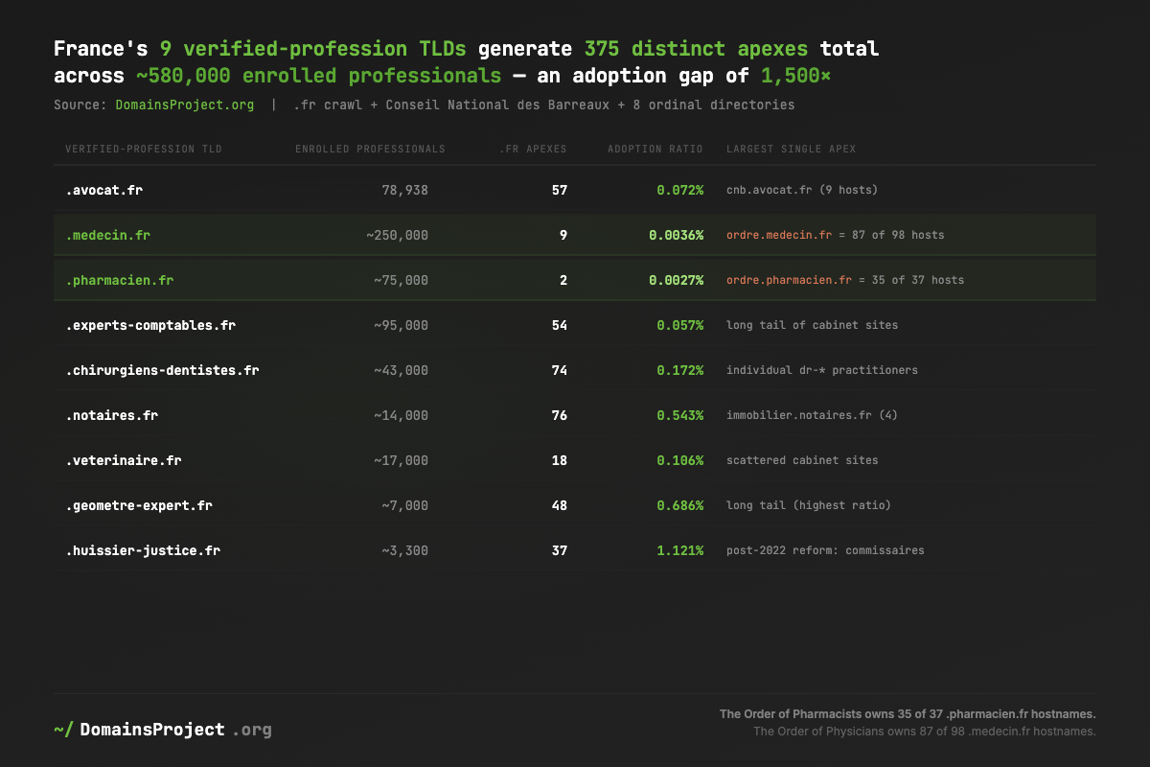Viewport: 1150px width, 767px height.
Task: Click the .veterinaire.fr TLD name
Action: point(123,460)
